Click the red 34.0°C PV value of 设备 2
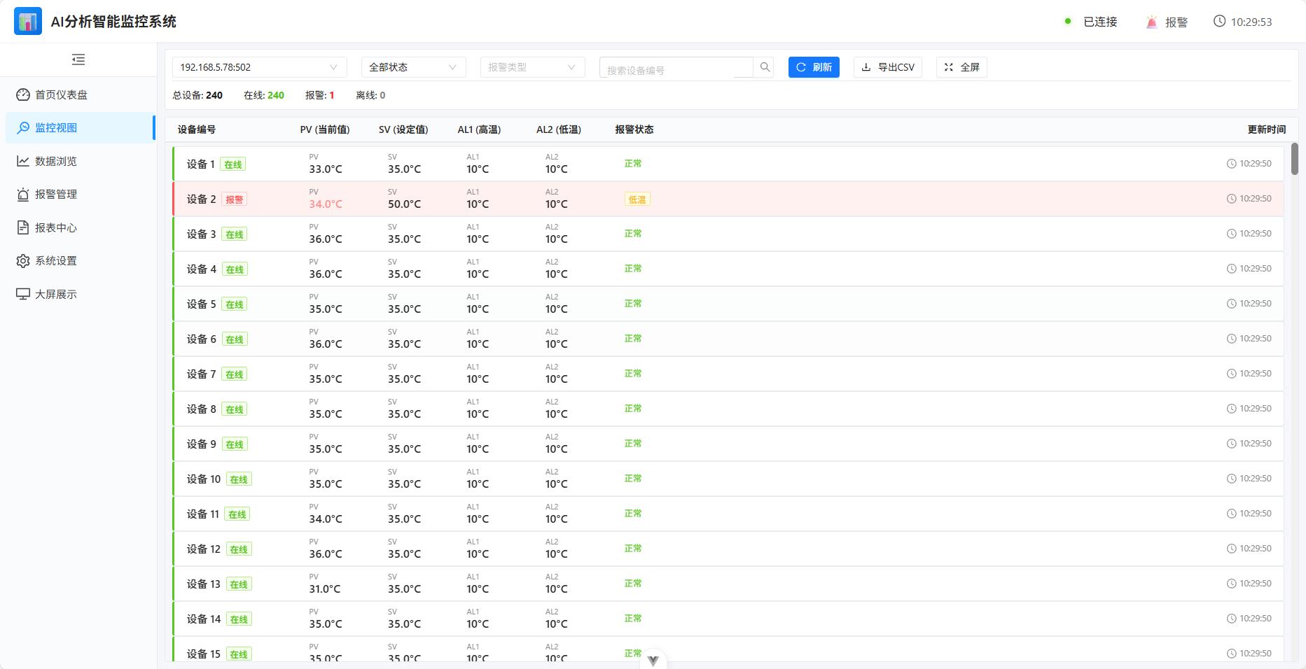 tap(326, 204)
